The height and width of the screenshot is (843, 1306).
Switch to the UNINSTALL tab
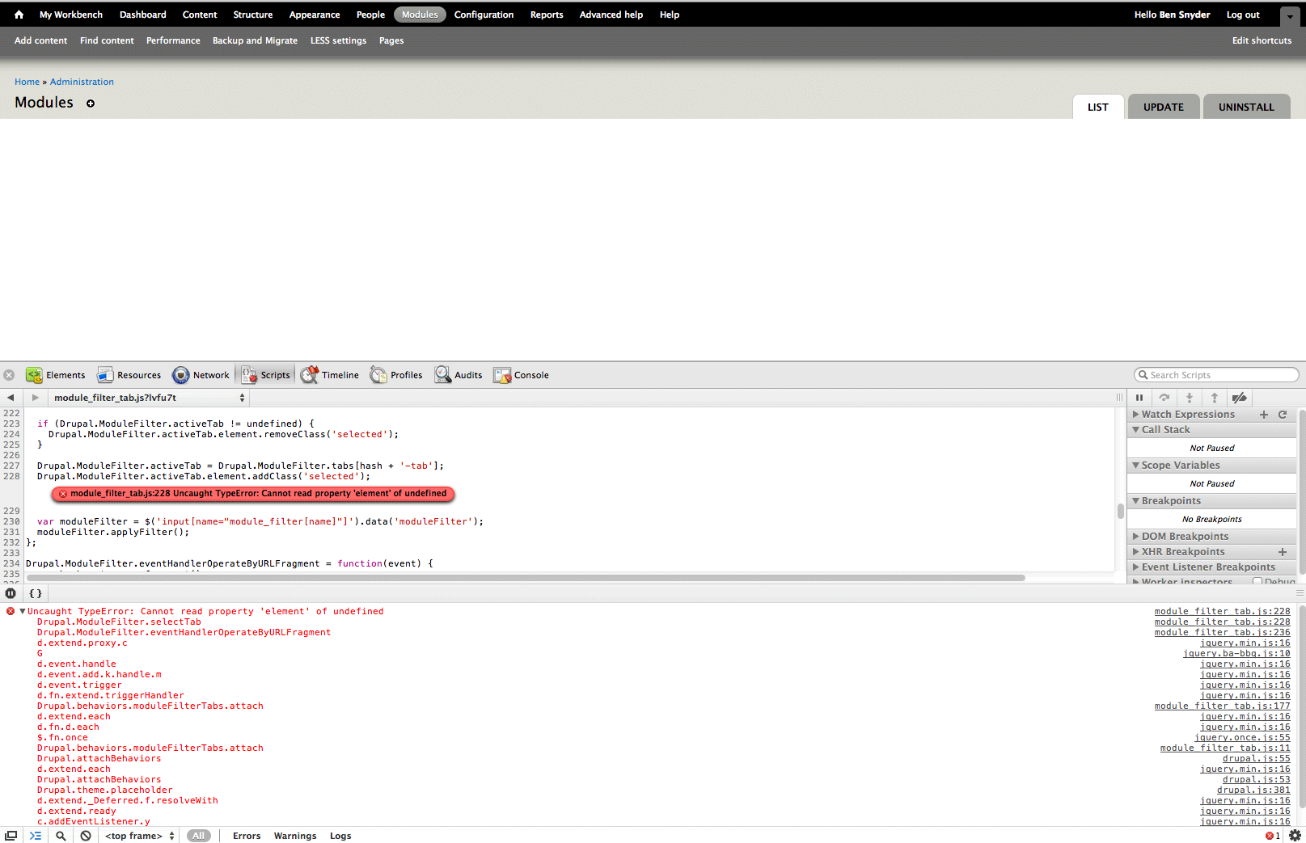[x=1246, y=107]
